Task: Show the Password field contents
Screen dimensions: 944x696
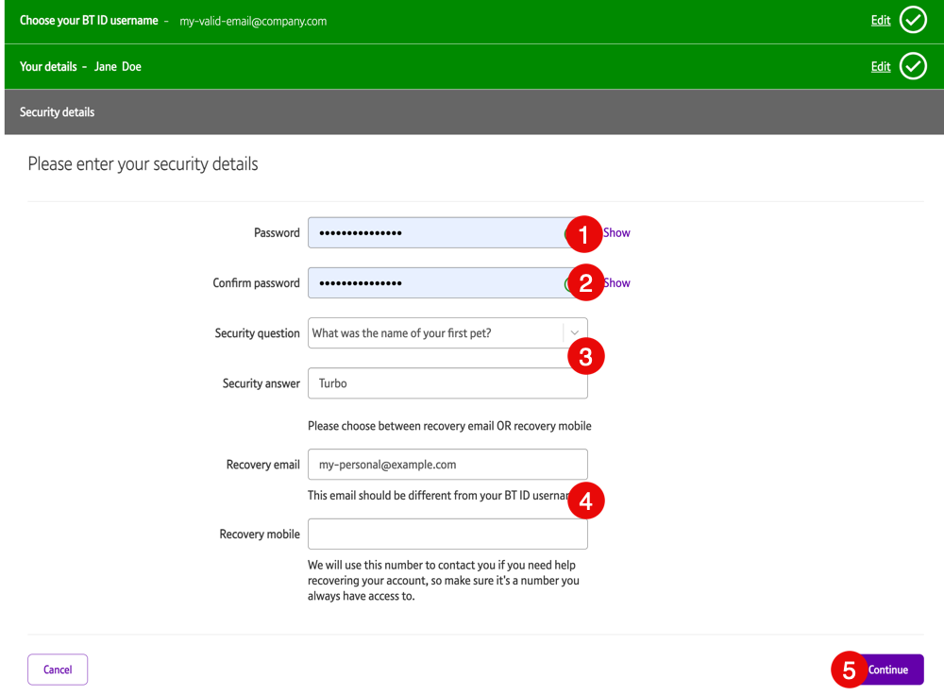Action: [617, 232]
